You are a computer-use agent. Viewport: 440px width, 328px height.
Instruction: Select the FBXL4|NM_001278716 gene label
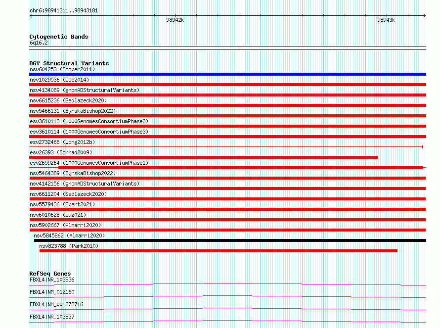click(56, 304)
